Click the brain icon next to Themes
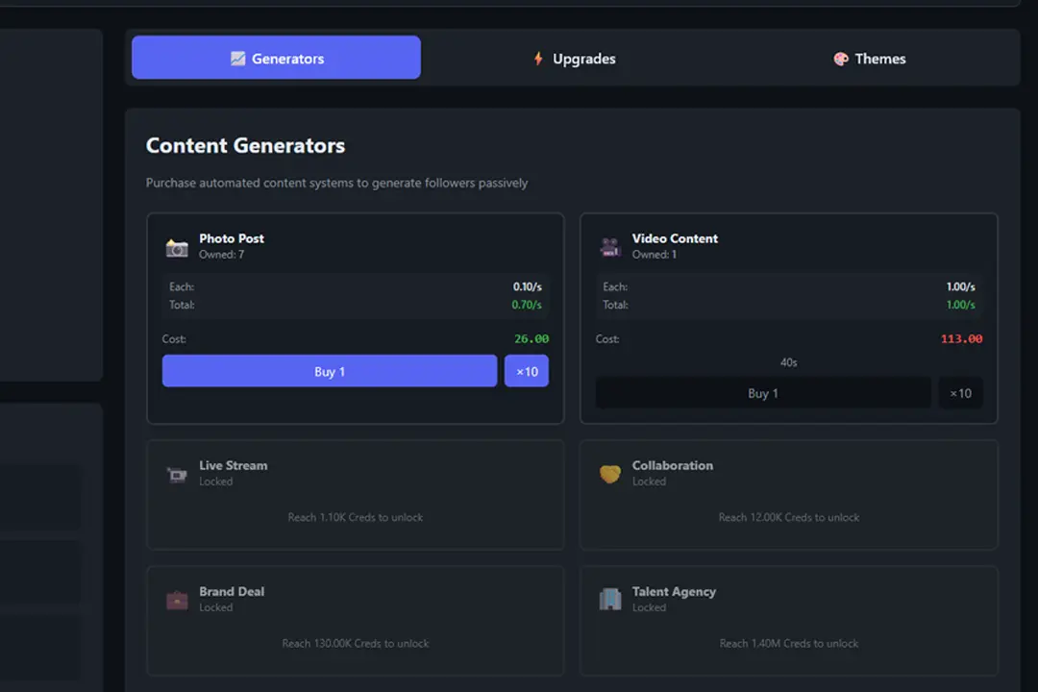 [842, 58]
